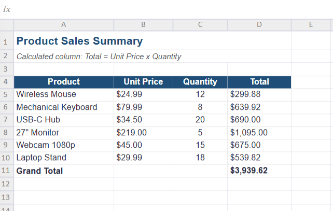
Task: Select row 1 header
Action: [x=7, y=40]
